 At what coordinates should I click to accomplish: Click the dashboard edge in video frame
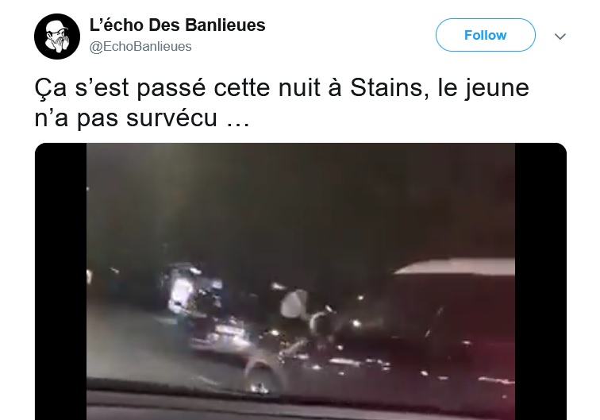coord(300,400)
